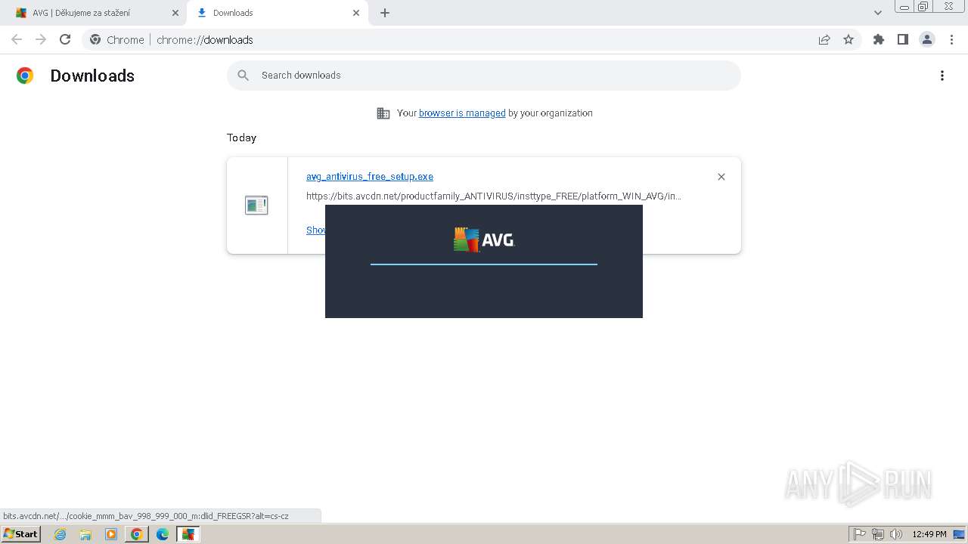Reload the downloads page
The height and width of the screenshot is (544, 968).
coord(65,39)
